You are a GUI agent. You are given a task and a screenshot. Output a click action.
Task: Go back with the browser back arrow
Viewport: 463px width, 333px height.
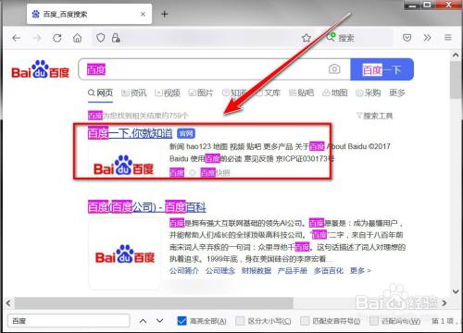[x=16, y=38]
